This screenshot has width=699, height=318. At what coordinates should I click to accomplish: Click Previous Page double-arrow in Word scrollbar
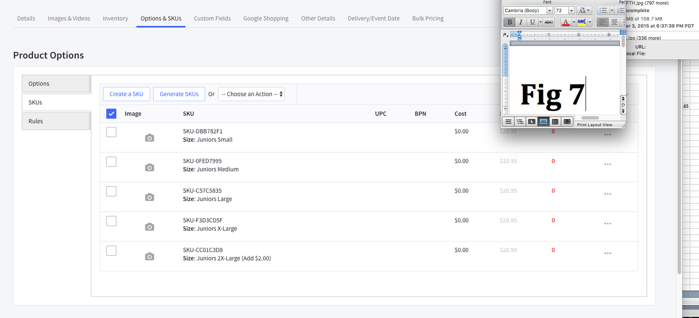[x=623, y=99]
